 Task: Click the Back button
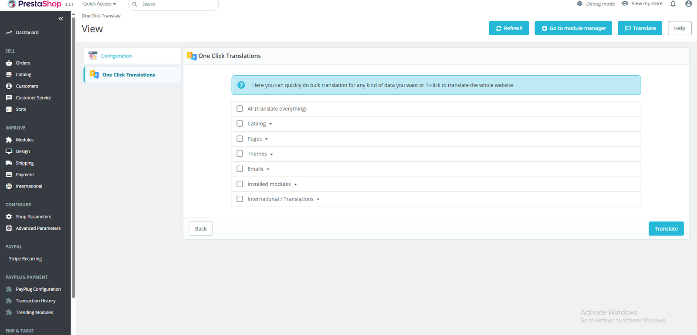click(200, 229)
